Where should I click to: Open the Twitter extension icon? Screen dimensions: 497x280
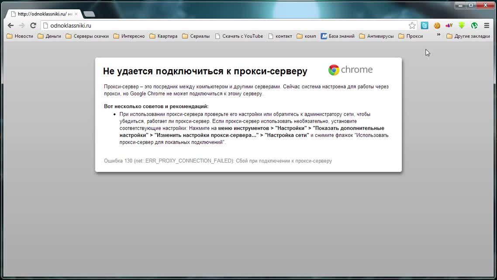[x=425, y=25]
